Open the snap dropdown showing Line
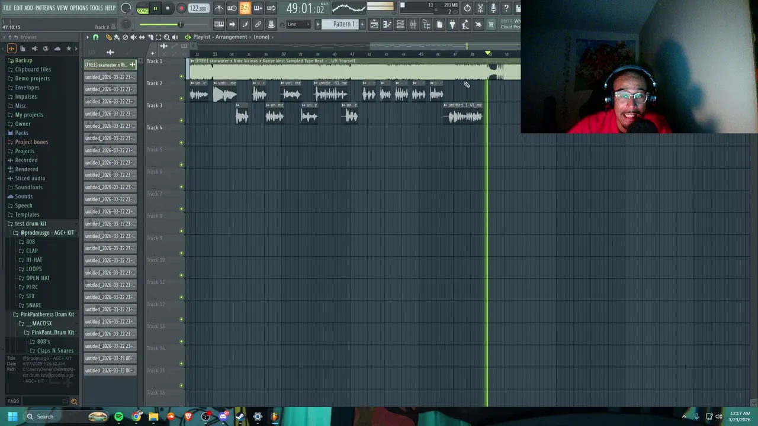 298,24
